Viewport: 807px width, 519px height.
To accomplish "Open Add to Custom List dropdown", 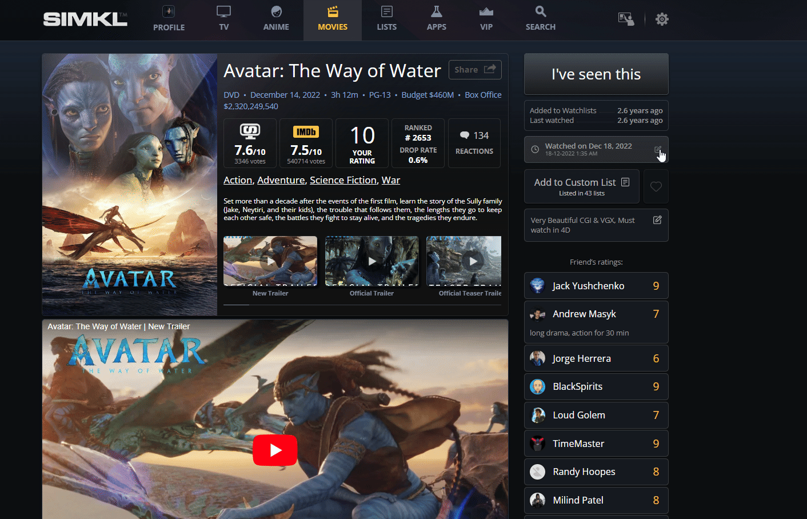I will [581, 186].
